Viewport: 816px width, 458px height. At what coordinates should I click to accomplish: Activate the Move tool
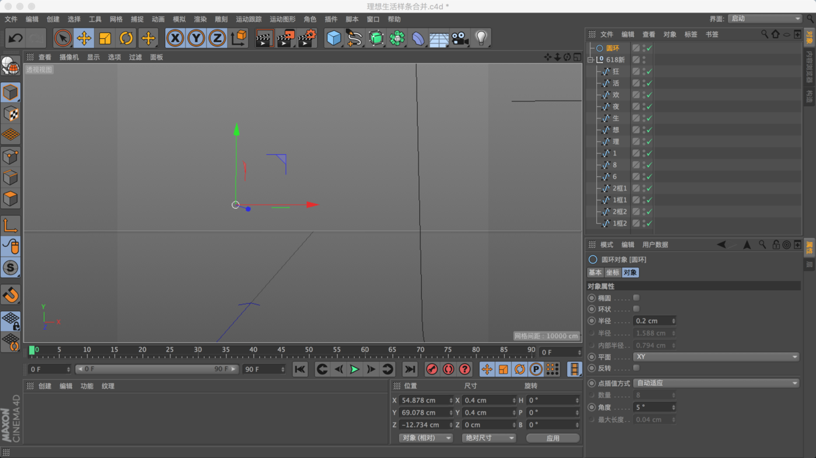pyautogui.click(x=84, y=38)
